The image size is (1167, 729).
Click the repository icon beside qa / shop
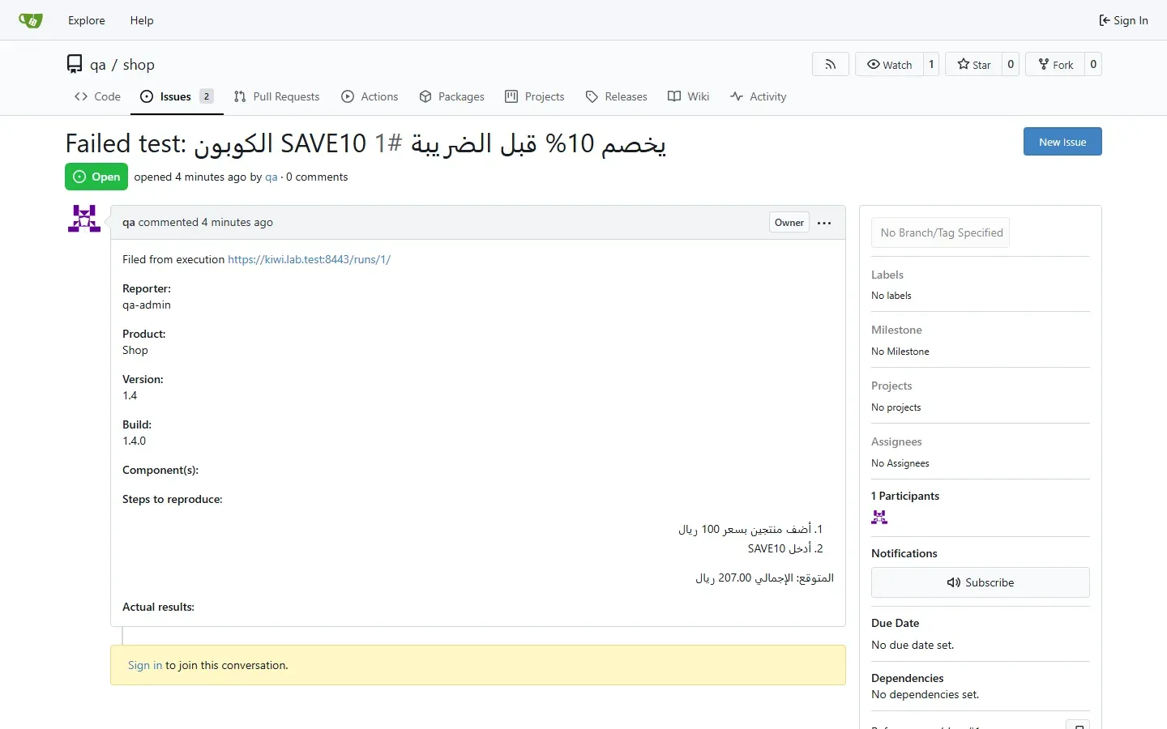tap(75, 64)
